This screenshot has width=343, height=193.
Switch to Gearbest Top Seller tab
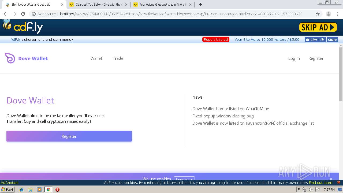99,5
